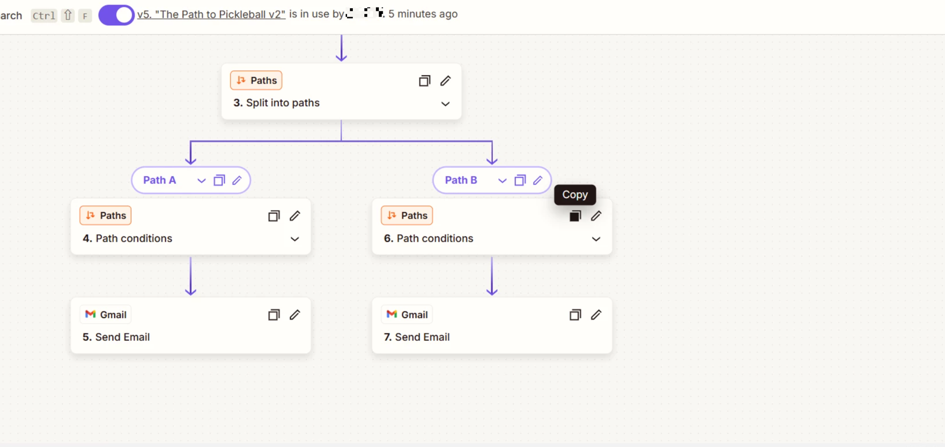Viewport: 945px width, 447px height.
Task: Edit step 4 Path conditions name
Action: 295,216
